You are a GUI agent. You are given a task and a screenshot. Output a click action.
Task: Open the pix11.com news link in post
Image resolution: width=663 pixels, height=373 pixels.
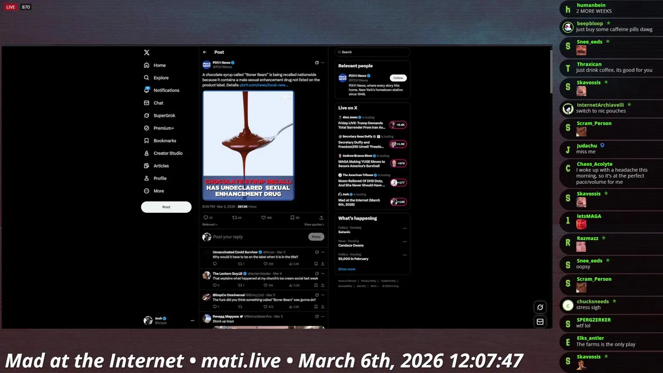tap(263, 85)
